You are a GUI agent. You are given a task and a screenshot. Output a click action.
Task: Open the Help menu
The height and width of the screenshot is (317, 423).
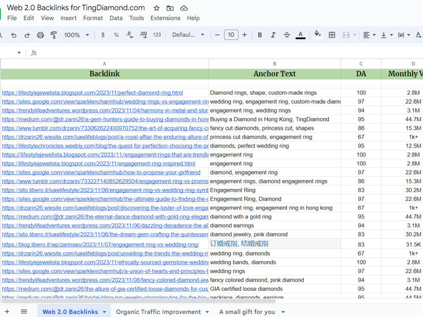(193, 18)
